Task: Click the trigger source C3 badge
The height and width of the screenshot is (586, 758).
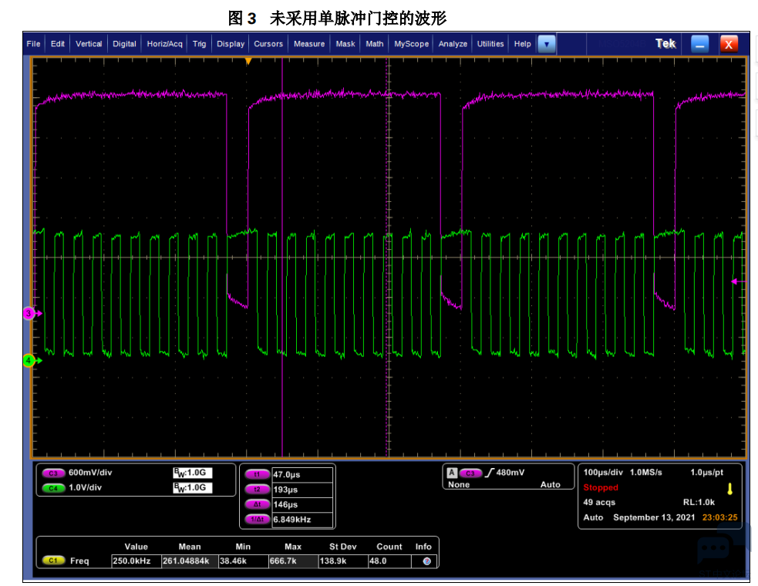Action: [x=470, y=473]
